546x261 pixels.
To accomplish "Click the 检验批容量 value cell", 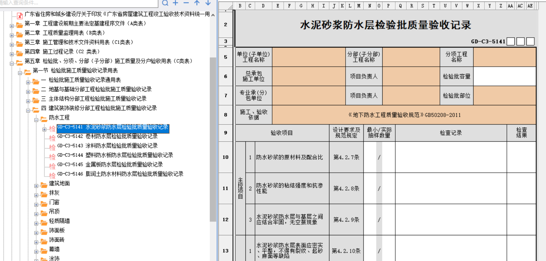I will click(x=504, y=76).
